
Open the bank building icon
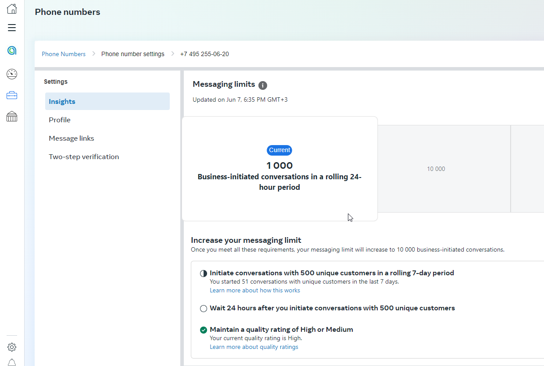pyautogui.click(x=12, y=116)
